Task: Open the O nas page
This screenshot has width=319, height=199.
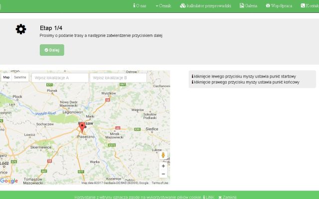Action: [140, 5]
